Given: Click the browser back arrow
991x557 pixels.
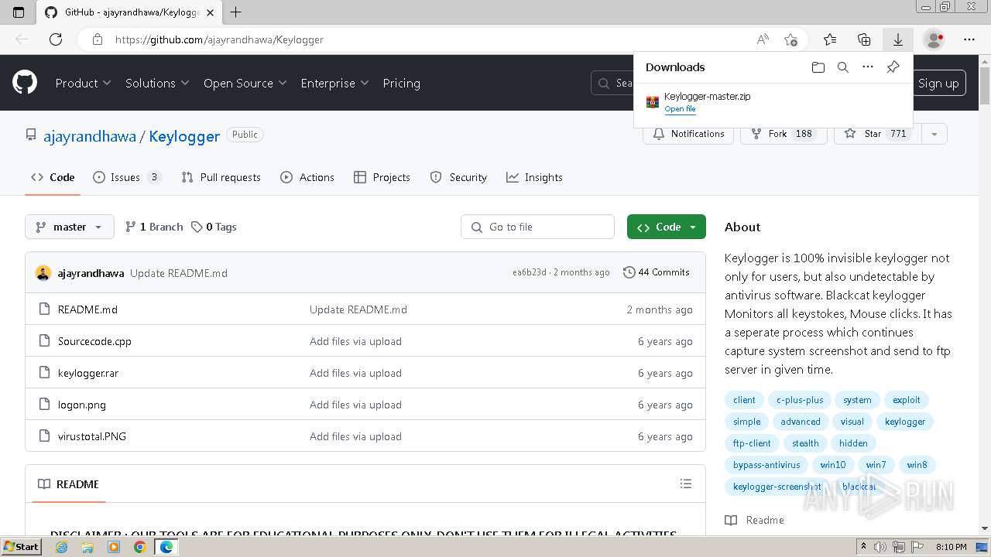Looking at the screenshot, I should click(22, 39).
